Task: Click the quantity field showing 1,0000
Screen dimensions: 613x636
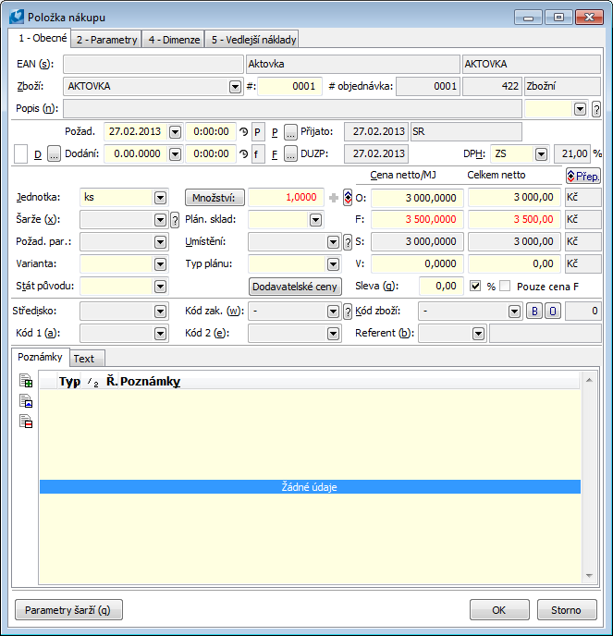Action: pos(286,198)
